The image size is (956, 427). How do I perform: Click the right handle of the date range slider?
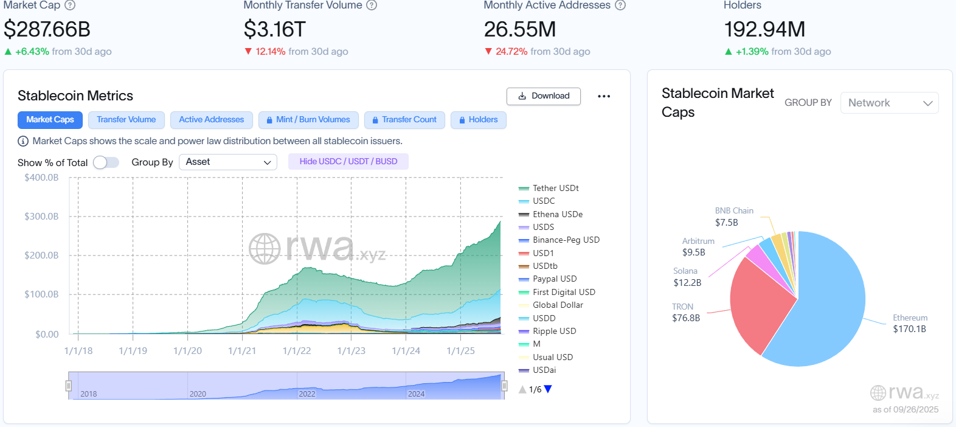tap(504, 386)
